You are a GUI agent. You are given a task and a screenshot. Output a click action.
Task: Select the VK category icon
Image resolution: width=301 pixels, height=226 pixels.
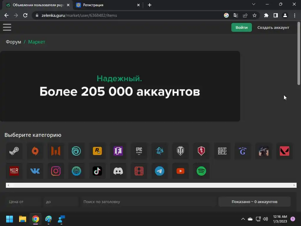coord(35,171)
